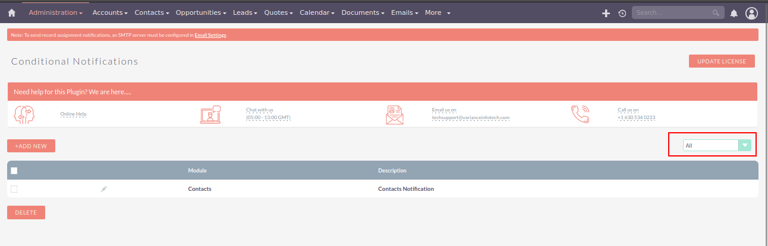Click the search input field
This screenshot has height=246, width=768.
click(671, 12)
